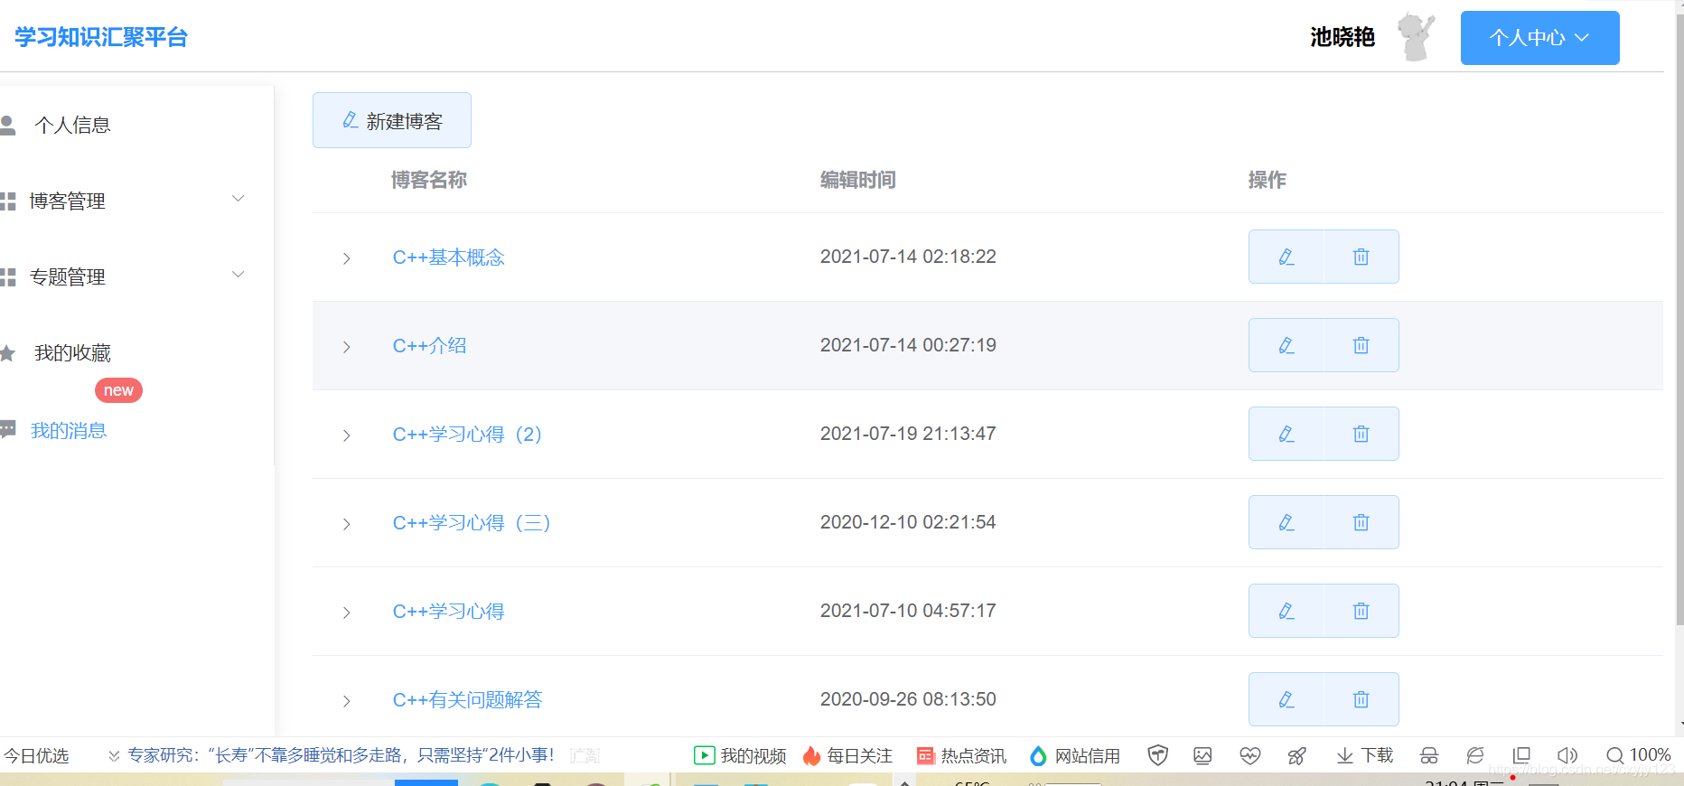
Task: Delete the 2021-07-10 C++学习心得 blog
Action: (x=1361, y=611)
